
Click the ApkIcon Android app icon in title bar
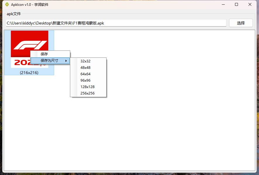click(7, 5)
